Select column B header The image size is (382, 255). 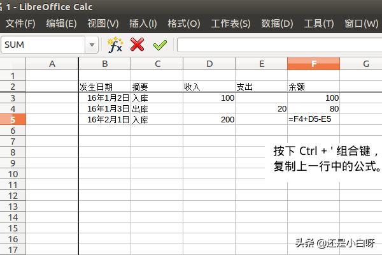(x=105, y=64)
